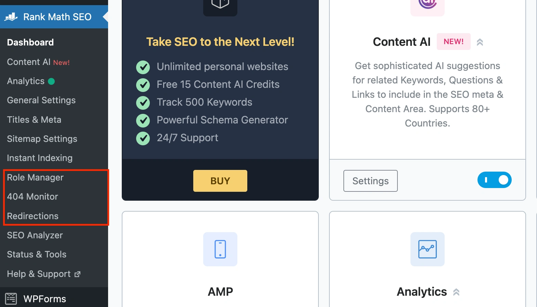Click the chevron arrows next to Content AI
Viewport: 537px width, 307px height.
pyautogui.click(x=480, y=42)
